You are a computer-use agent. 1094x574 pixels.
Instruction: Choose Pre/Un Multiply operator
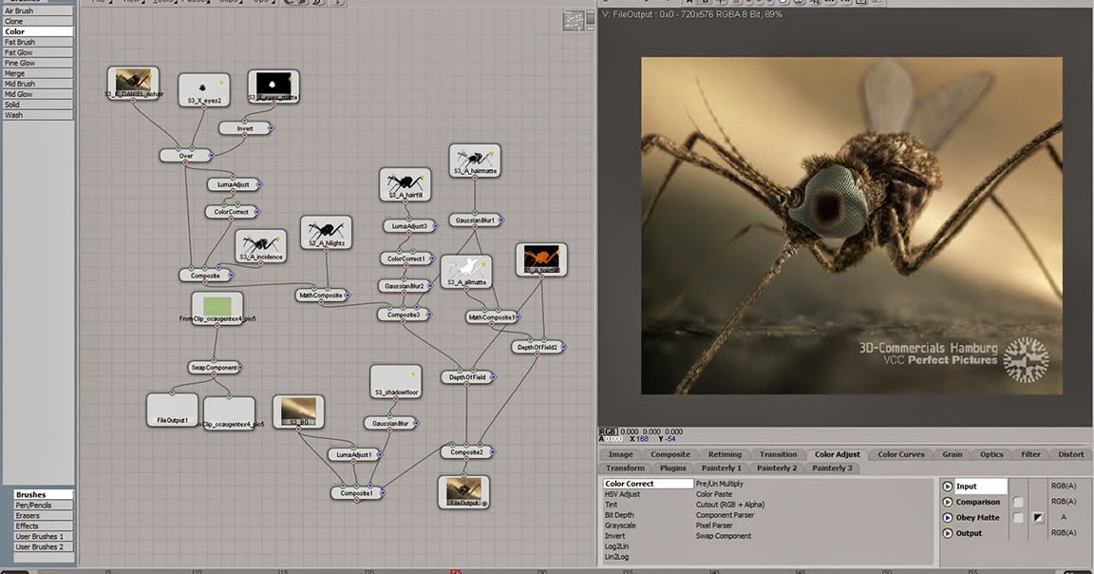719,483
